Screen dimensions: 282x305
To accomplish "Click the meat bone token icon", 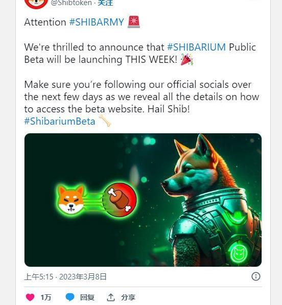I will click(120, 200).
